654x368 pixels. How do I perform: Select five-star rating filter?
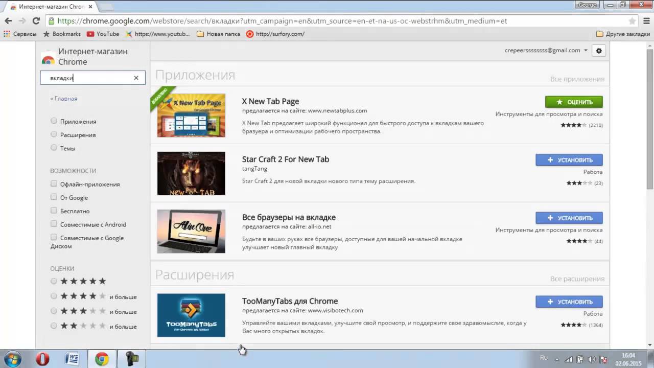[x=54, y=281]
